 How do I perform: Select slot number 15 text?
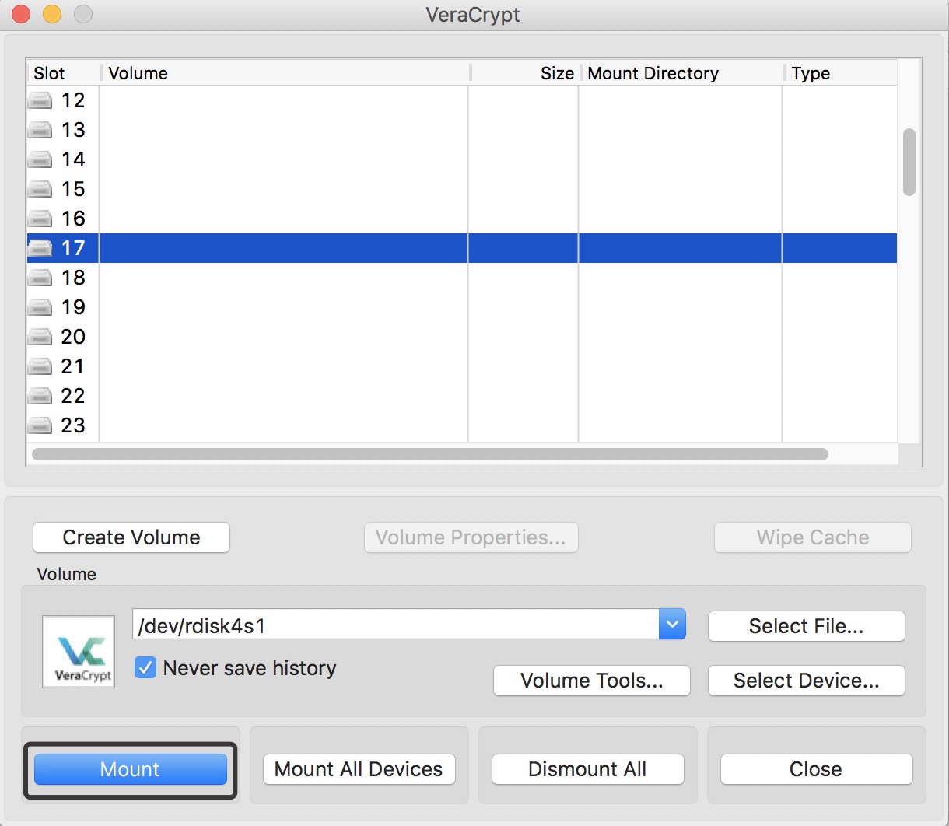click(x=73, y=189)
